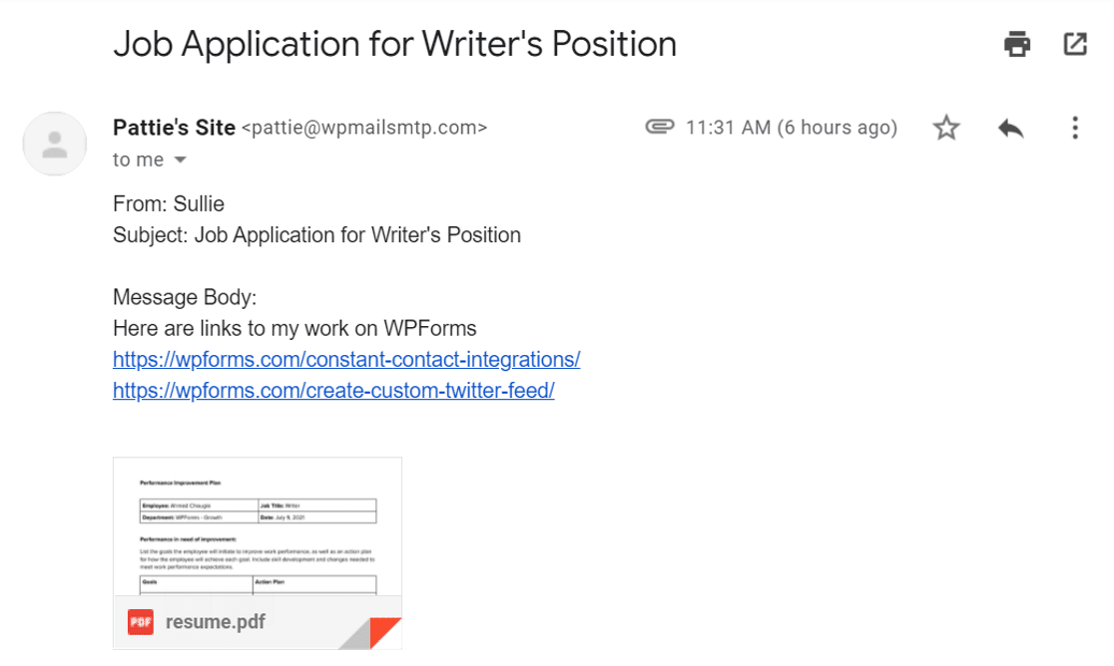Open the More options three-dot menu
The image size is (1114, 666).
(1074, 128)
